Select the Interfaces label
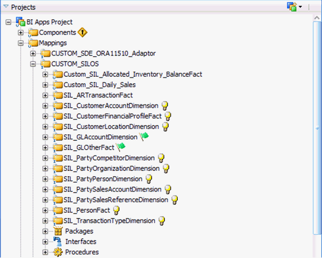 pyautogui.click(x=81, y=242)
